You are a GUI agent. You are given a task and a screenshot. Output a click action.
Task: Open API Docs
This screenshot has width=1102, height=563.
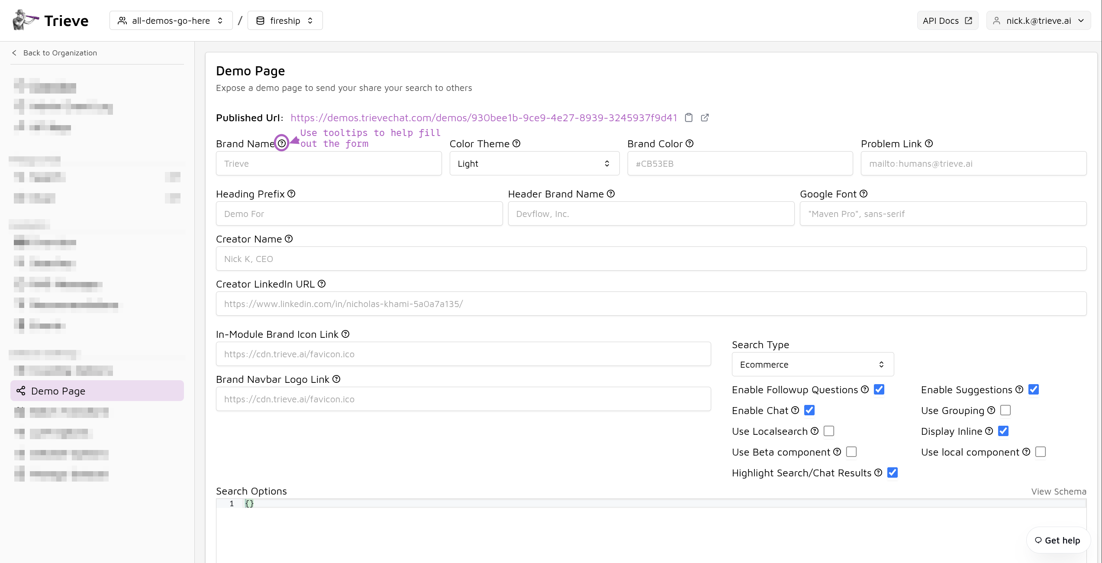tap(947, 20)
